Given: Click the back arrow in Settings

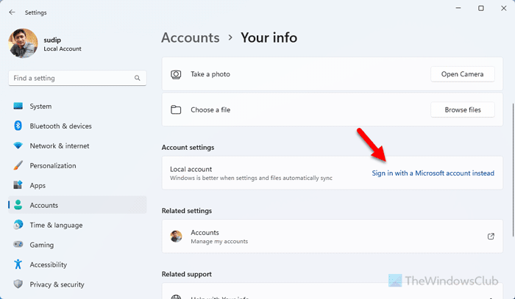Looking at the screenshot, I should [x=13, y=11].
